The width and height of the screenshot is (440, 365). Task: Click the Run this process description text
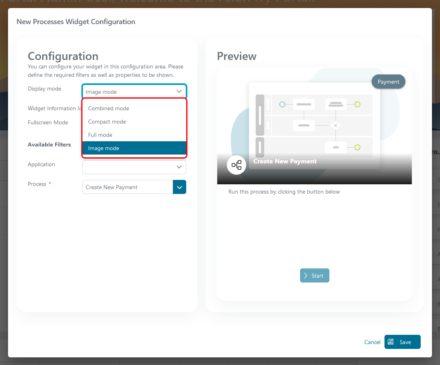coord(284,192)
